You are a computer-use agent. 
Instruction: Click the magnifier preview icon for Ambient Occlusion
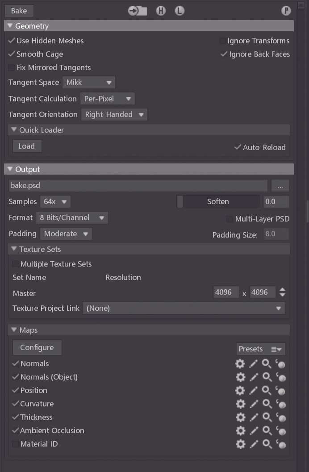[267, 430]
